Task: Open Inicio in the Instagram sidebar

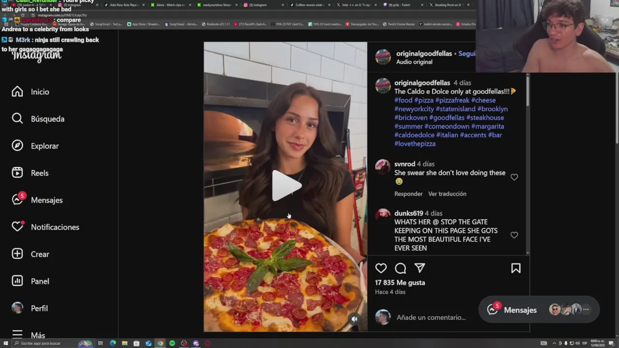Action: pyautogui.click(x=30, y=92)
